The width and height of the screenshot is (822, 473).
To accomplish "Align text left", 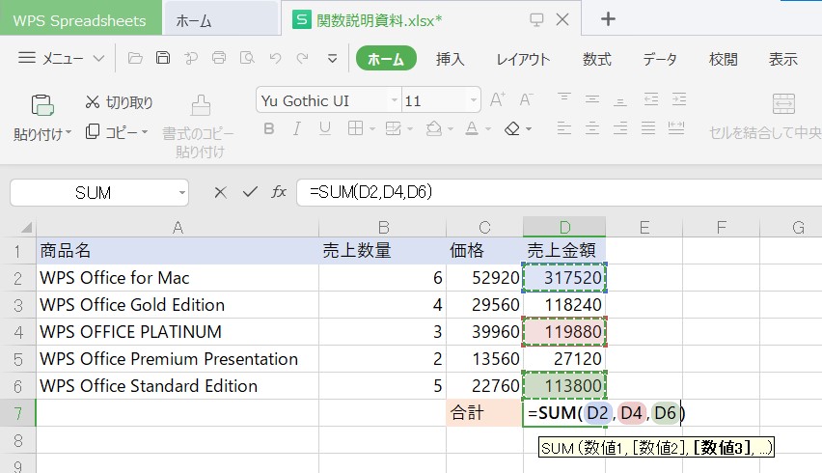I will click(564, 128).
